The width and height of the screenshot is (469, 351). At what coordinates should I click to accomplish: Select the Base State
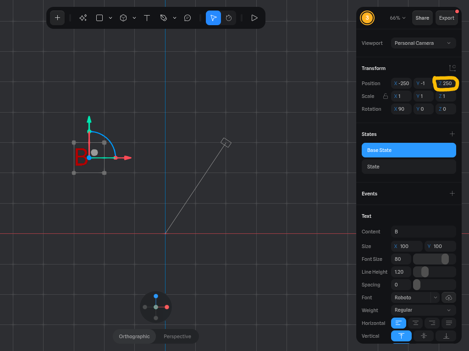(x=408, y=150)
